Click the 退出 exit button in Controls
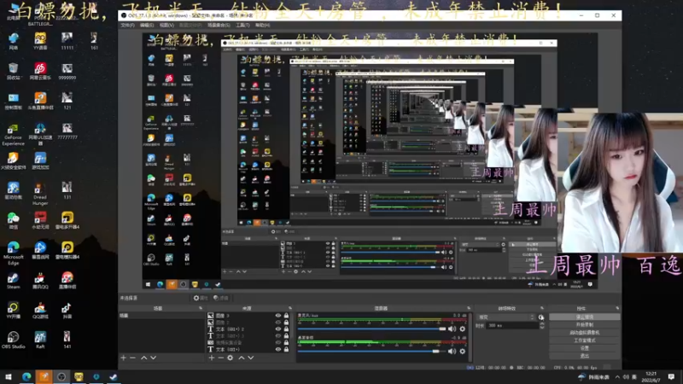The image size is (683, 384). tap(585, 356)
